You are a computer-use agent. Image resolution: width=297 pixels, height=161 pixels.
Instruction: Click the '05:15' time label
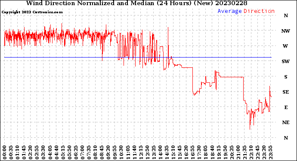tap(63, 152)
